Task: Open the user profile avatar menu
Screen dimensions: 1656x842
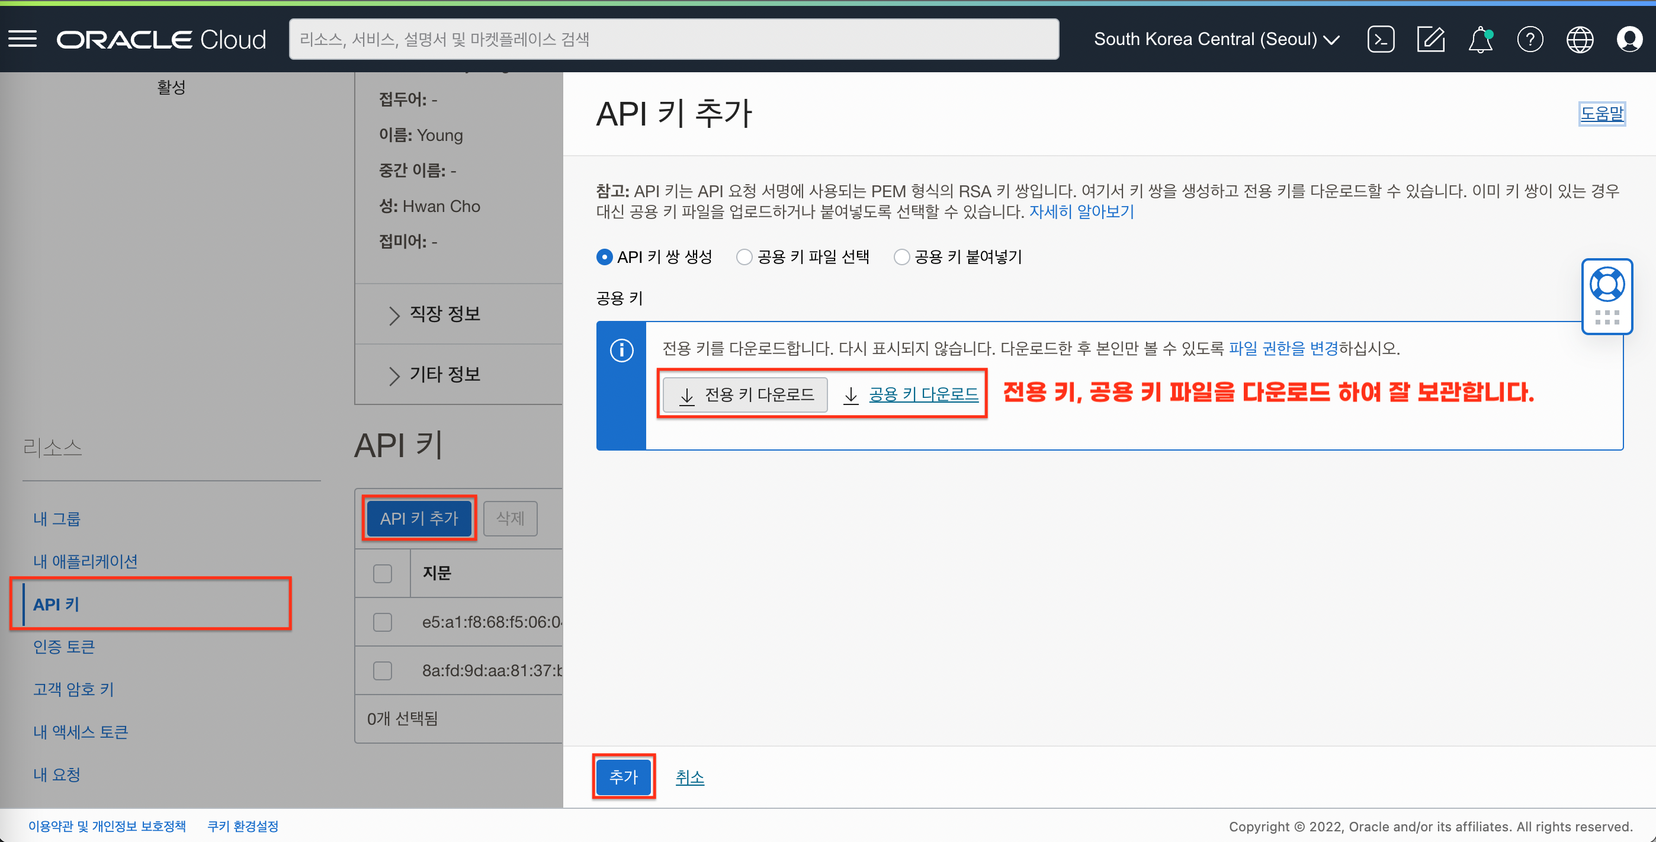Action: [1629, 39]
